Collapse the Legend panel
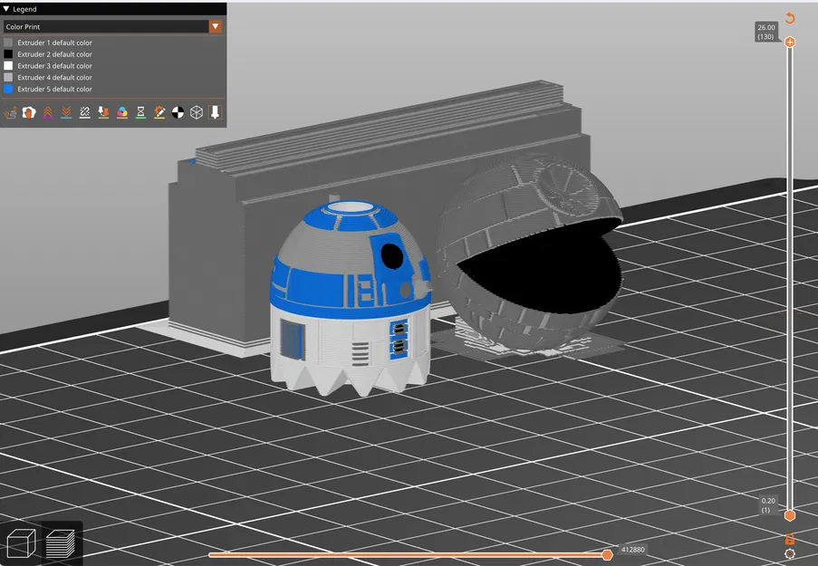Screen dimensions: 818x566 pyautogui.click(x=7, y=8)
